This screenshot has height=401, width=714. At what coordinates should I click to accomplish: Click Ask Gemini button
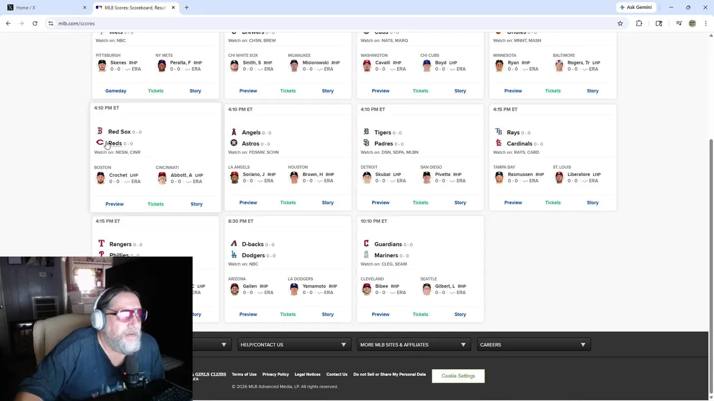[635, 7]
